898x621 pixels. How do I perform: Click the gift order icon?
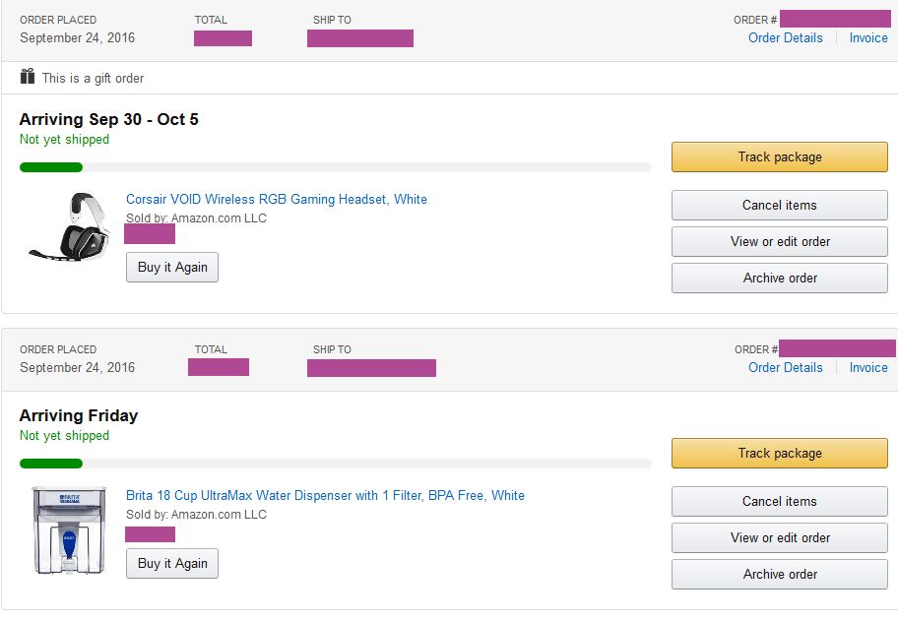pyautogui.click(x=28, y=77)
